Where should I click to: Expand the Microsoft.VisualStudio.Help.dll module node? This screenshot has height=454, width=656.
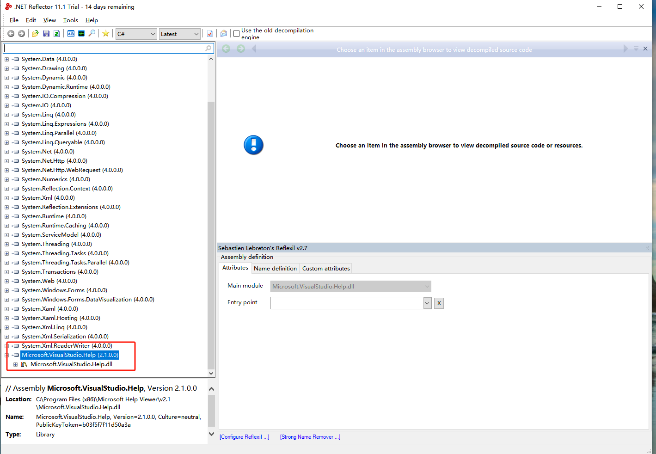click(15, 364)
